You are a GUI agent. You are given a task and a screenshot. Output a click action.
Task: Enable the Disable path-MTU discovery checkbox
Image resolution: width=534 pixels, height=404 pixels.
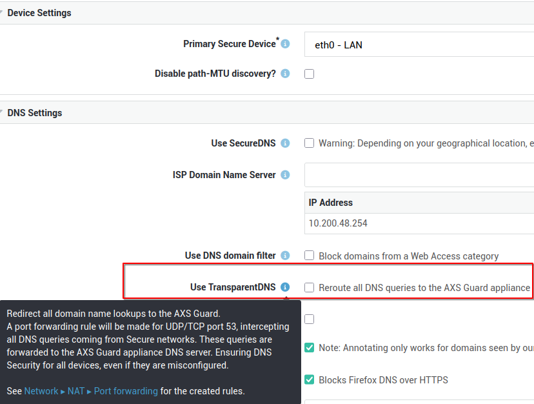click(x=310, y=74)
